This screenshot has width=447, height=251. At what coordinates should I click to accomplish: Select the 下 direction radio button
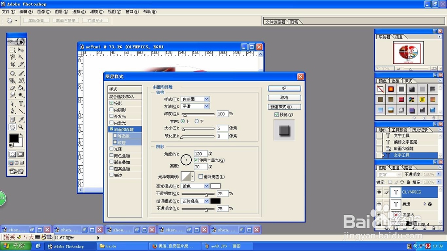point(197,121)
